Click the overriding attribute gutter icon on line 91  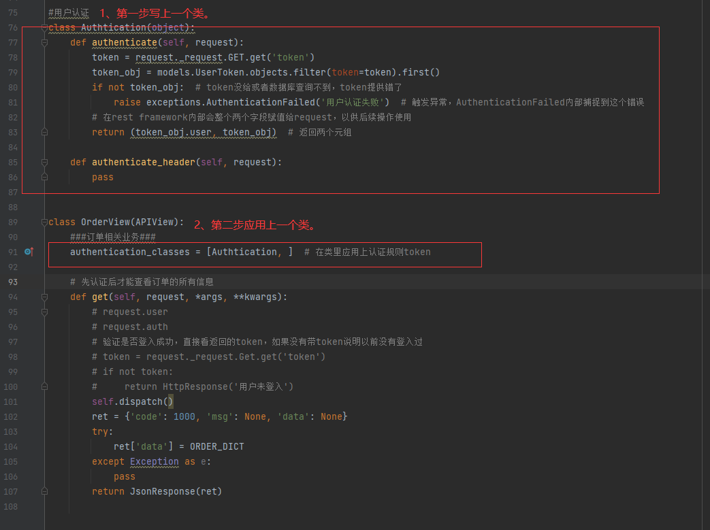(x=29, y=252)
